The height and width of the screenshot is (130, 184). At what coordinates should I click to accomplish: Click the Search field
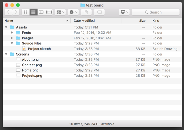point(156,12)
